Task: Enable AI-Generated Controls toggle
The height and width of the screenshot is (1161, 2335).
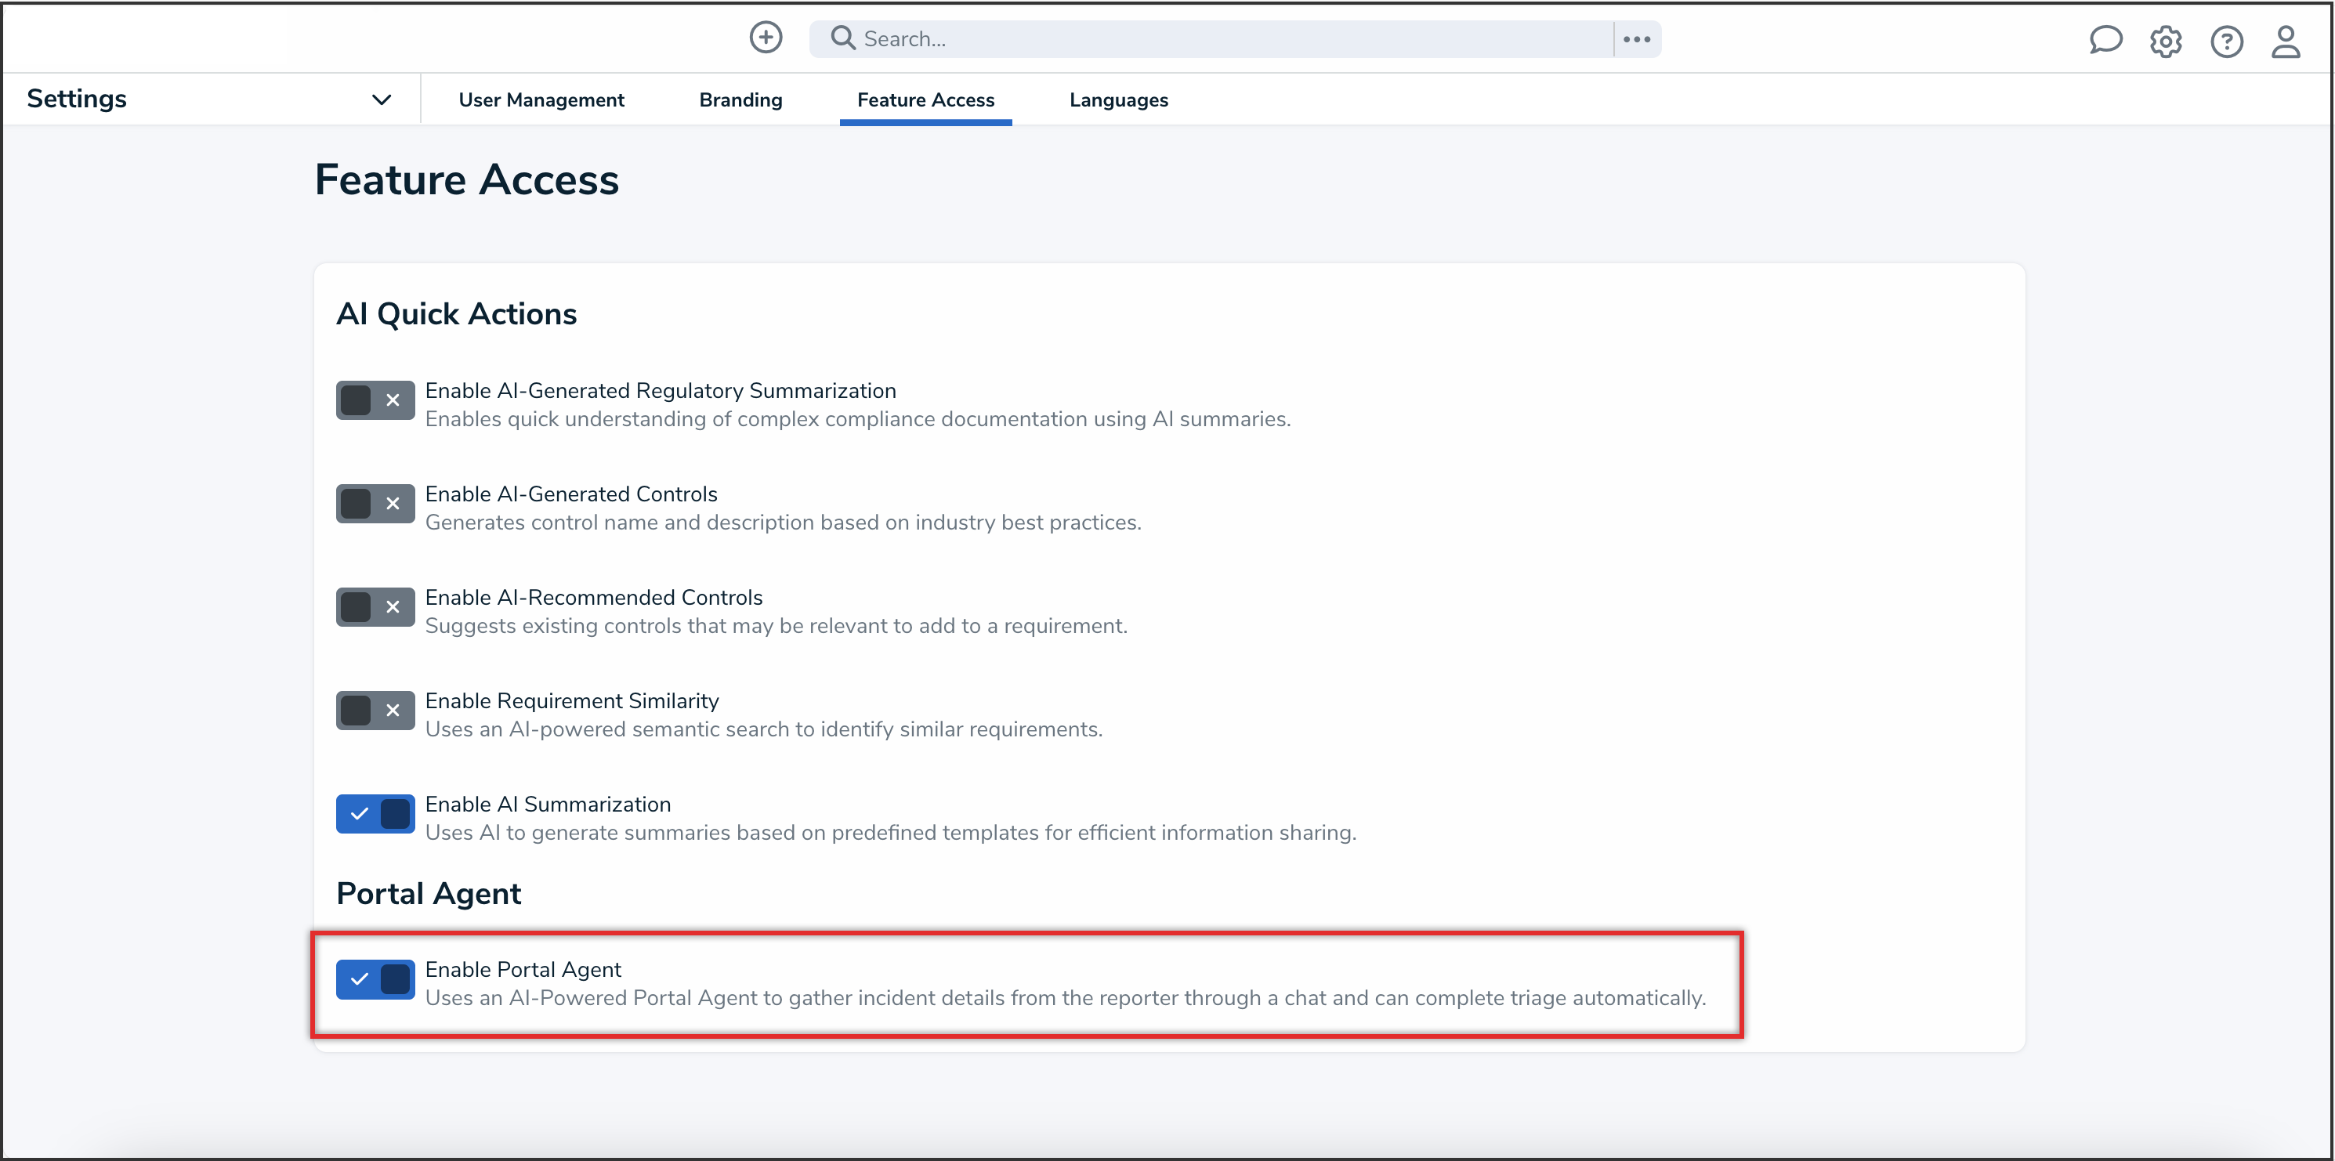Action: [x=374, y=503]
